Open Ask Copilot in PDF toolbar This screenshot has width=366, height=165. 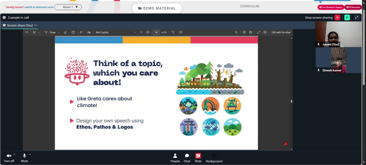tap(102, 32)
